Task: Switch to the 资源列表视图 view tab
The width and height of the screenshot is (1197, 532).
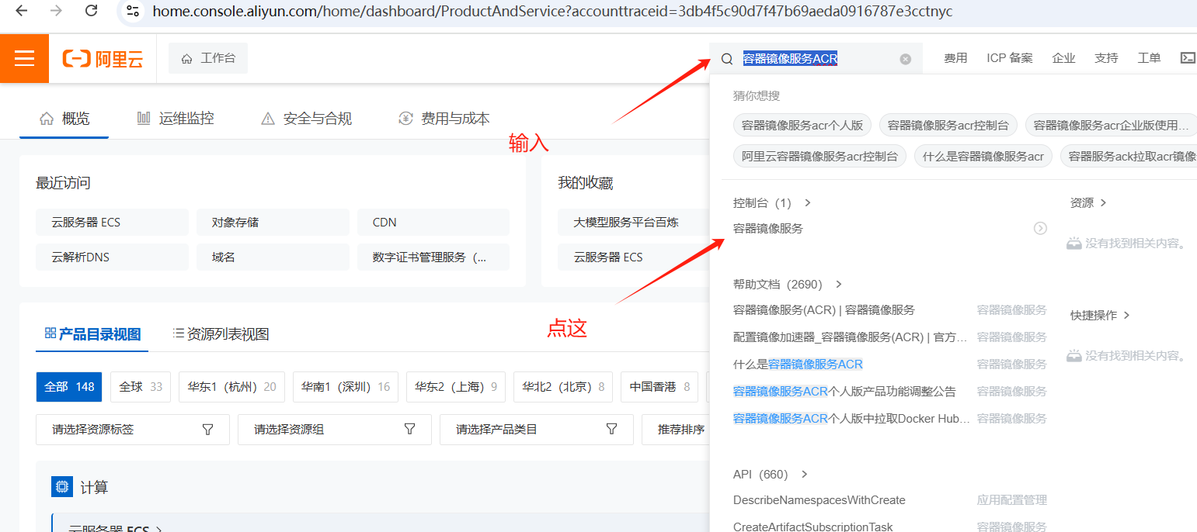Action: [x=221, y=334]
